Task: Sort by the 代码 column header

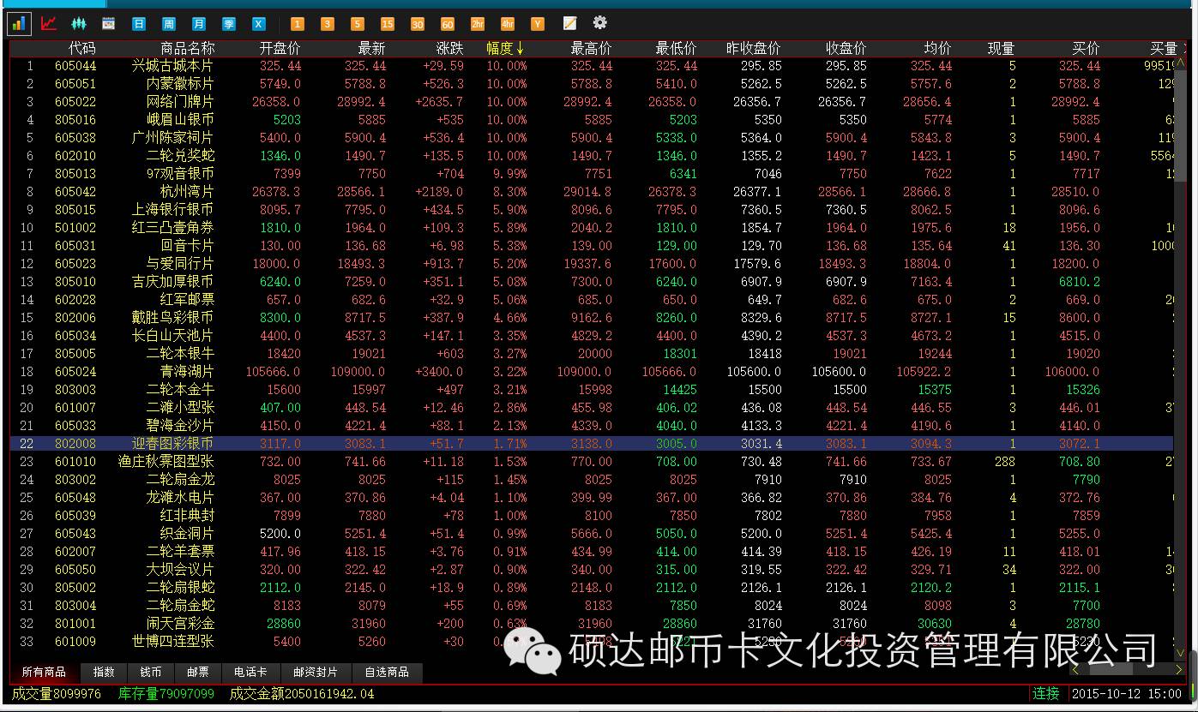Action: (82, 49)
